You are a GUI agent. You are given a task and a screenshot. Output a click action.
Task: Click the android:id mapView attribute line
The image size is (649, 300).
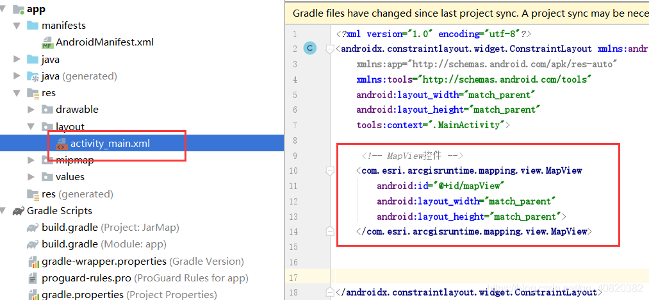tap(441, 186)
